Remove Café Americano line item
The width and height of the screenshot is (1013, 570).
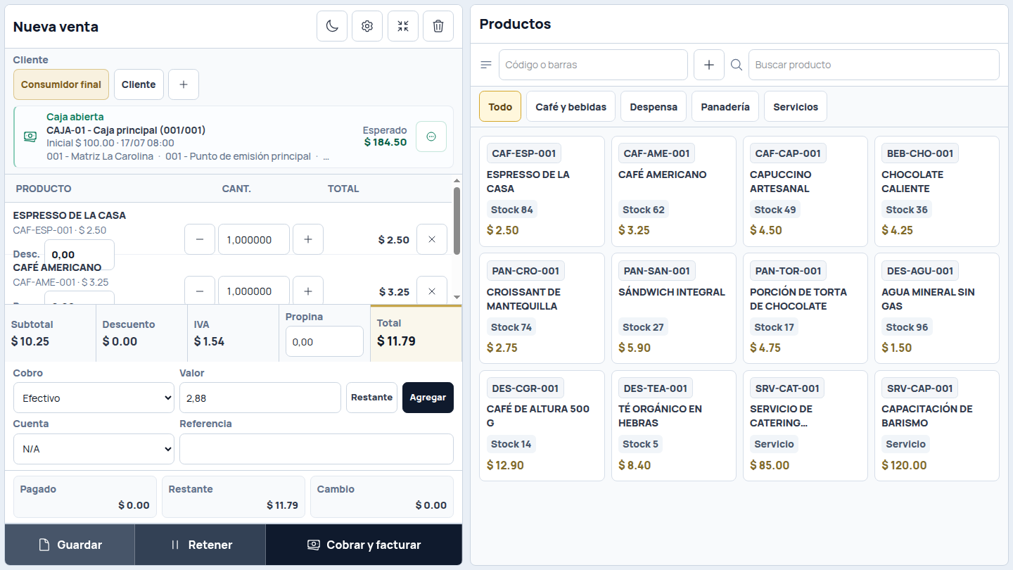pos(432,291)
